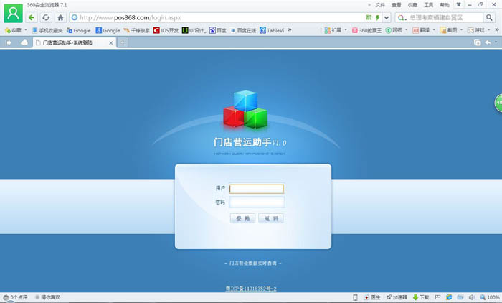Click the browser back arrow button
Viewport: 502px width, 303px height.
32,17
